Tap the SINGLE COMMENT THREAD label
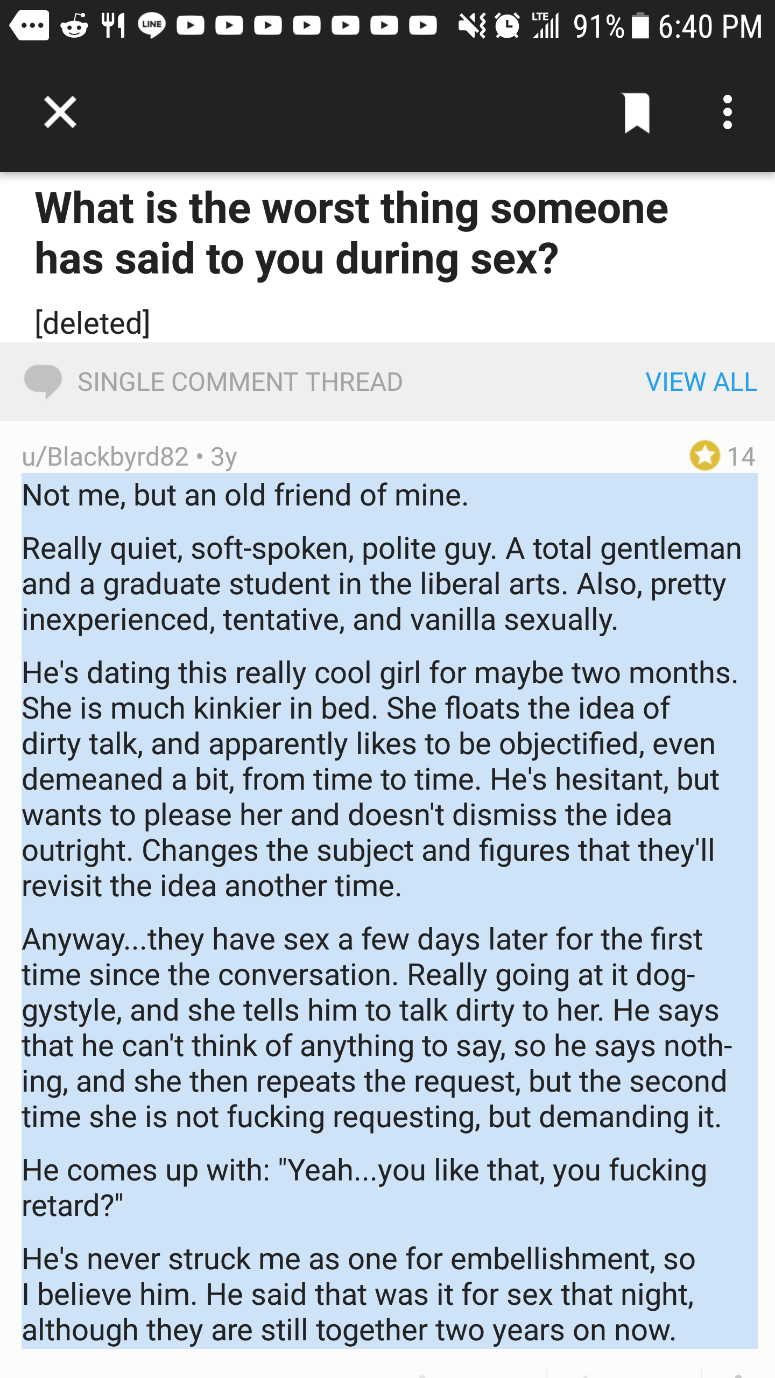The height and width of the screenshot is (1378, 775). [x=240, y=382]
